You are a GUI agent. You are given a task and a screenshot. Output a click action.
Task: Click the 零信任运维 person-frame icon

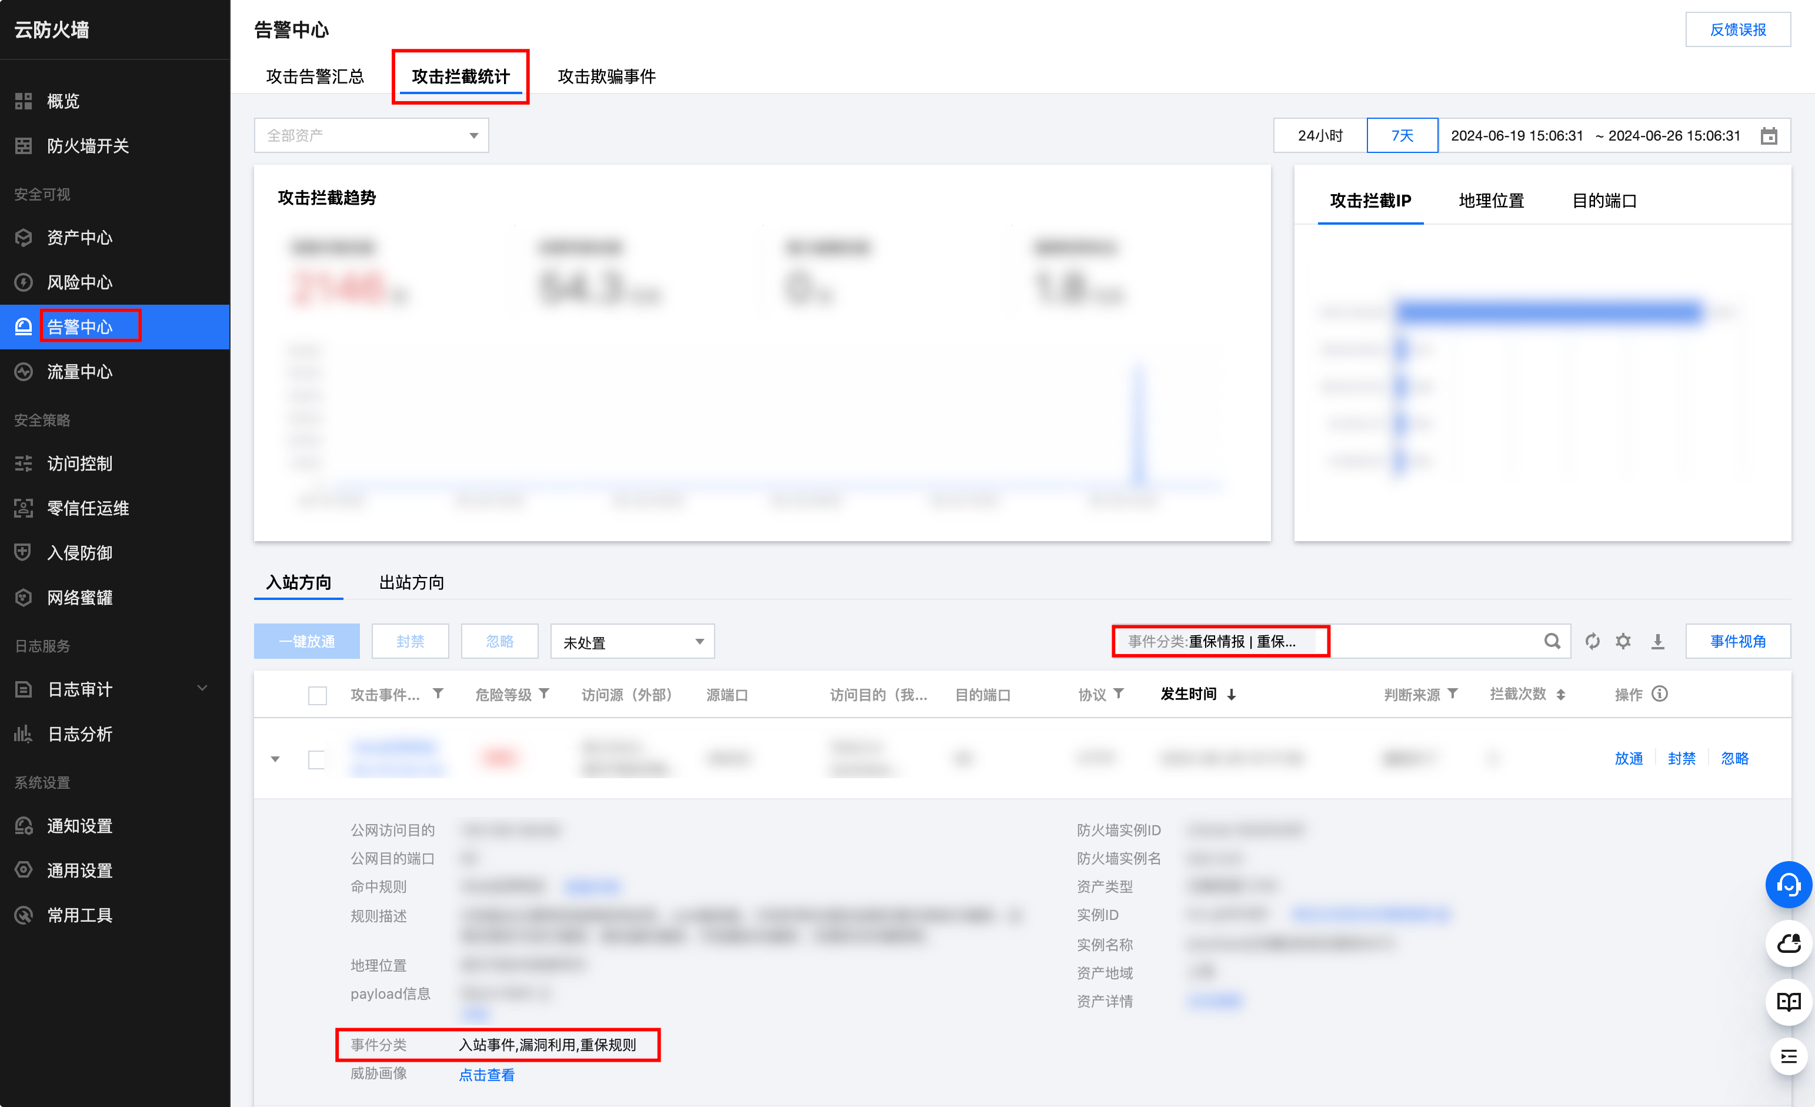click(x=24, y=508)
